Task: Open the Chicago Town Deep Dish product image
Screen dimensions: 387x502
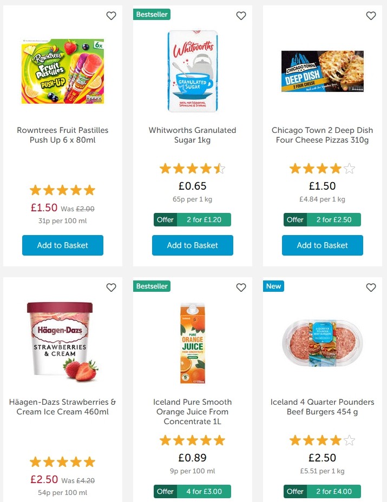Action: click(x=322, y=71)
